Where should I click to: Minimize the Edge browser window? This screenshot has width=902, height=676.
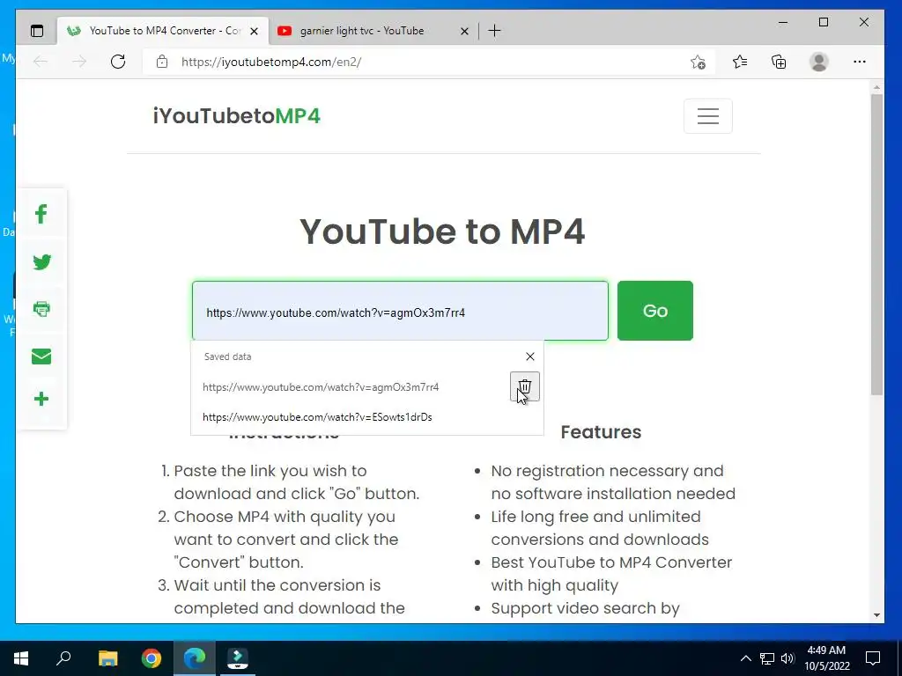[x=783, y=22]
